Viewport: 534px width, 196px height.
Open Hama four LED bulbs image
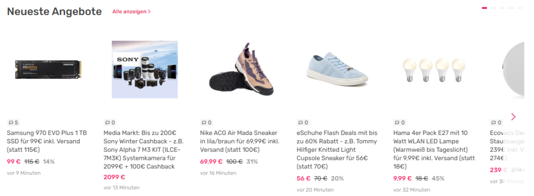434,70
